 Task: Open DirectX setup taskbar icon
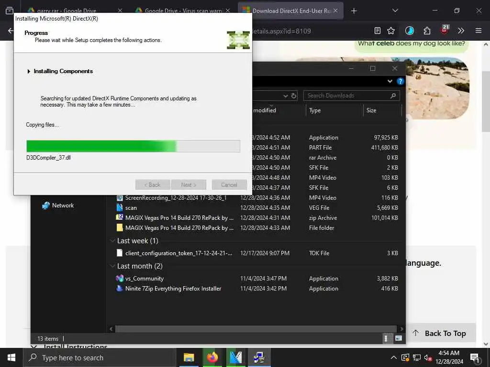[x=259, y=357]
